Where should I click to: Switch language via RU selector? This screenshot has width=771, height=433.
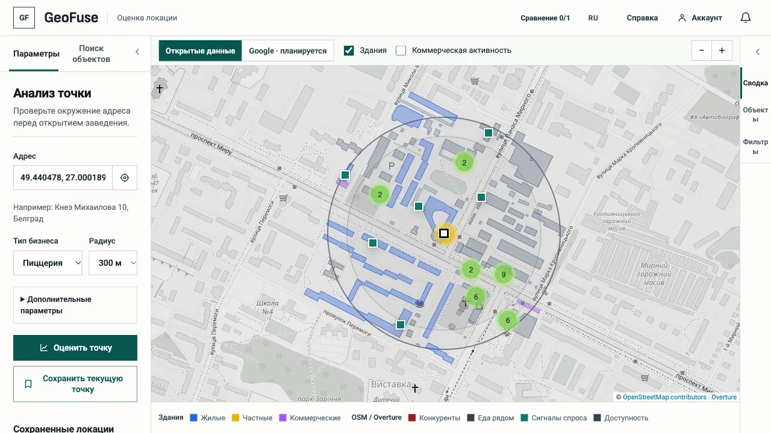tap(593, 18)
